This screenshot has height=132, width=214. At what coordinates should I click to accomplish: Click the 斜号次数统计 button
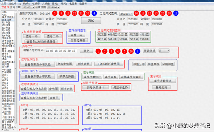(x=96, y=87)
